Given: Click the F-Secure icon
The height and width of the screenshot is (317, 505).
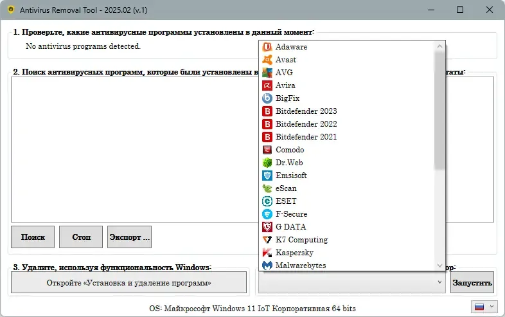Looking at the screenshot, I should [x=267, y=214].
